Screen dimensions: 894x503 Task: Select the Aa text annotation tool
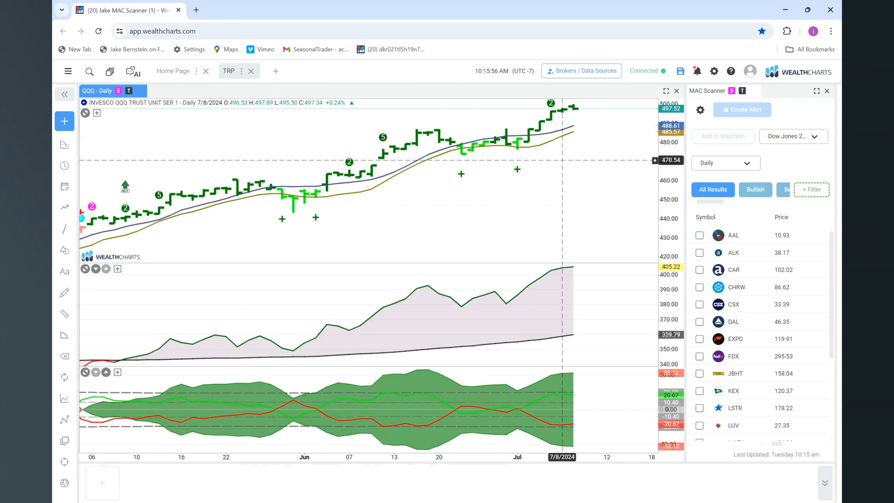pyautogui.click(x=65, y=272)
